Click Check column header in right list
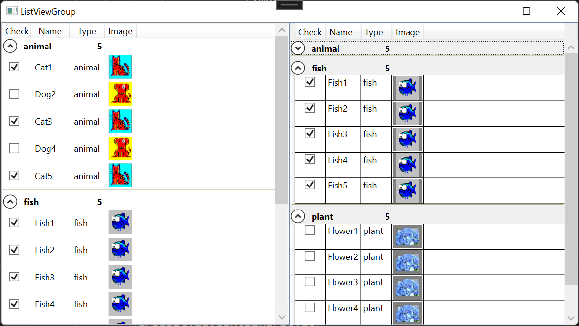 [310, 32]
